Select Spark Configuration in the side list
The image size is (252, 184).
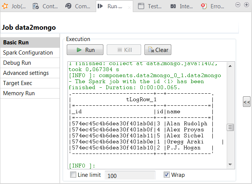click(x=28, y=53)
